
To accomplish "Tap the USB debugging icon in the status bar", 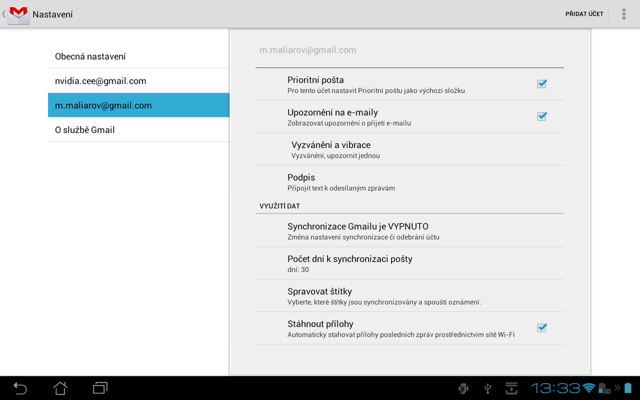I will click(x=464, y=387).
